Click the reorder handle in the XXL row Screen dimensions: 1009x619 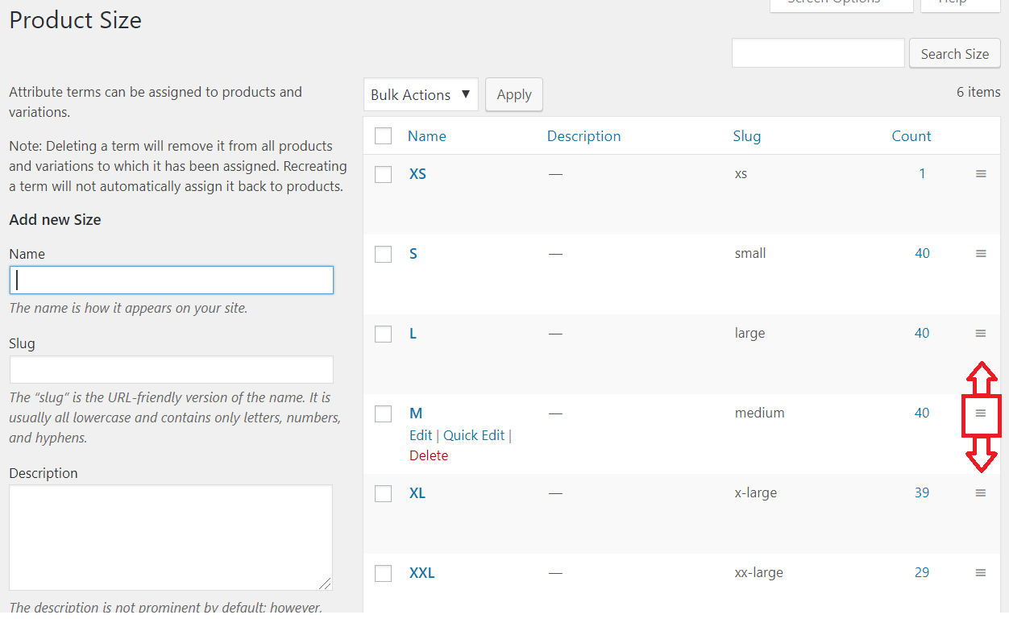coord(981,573)
